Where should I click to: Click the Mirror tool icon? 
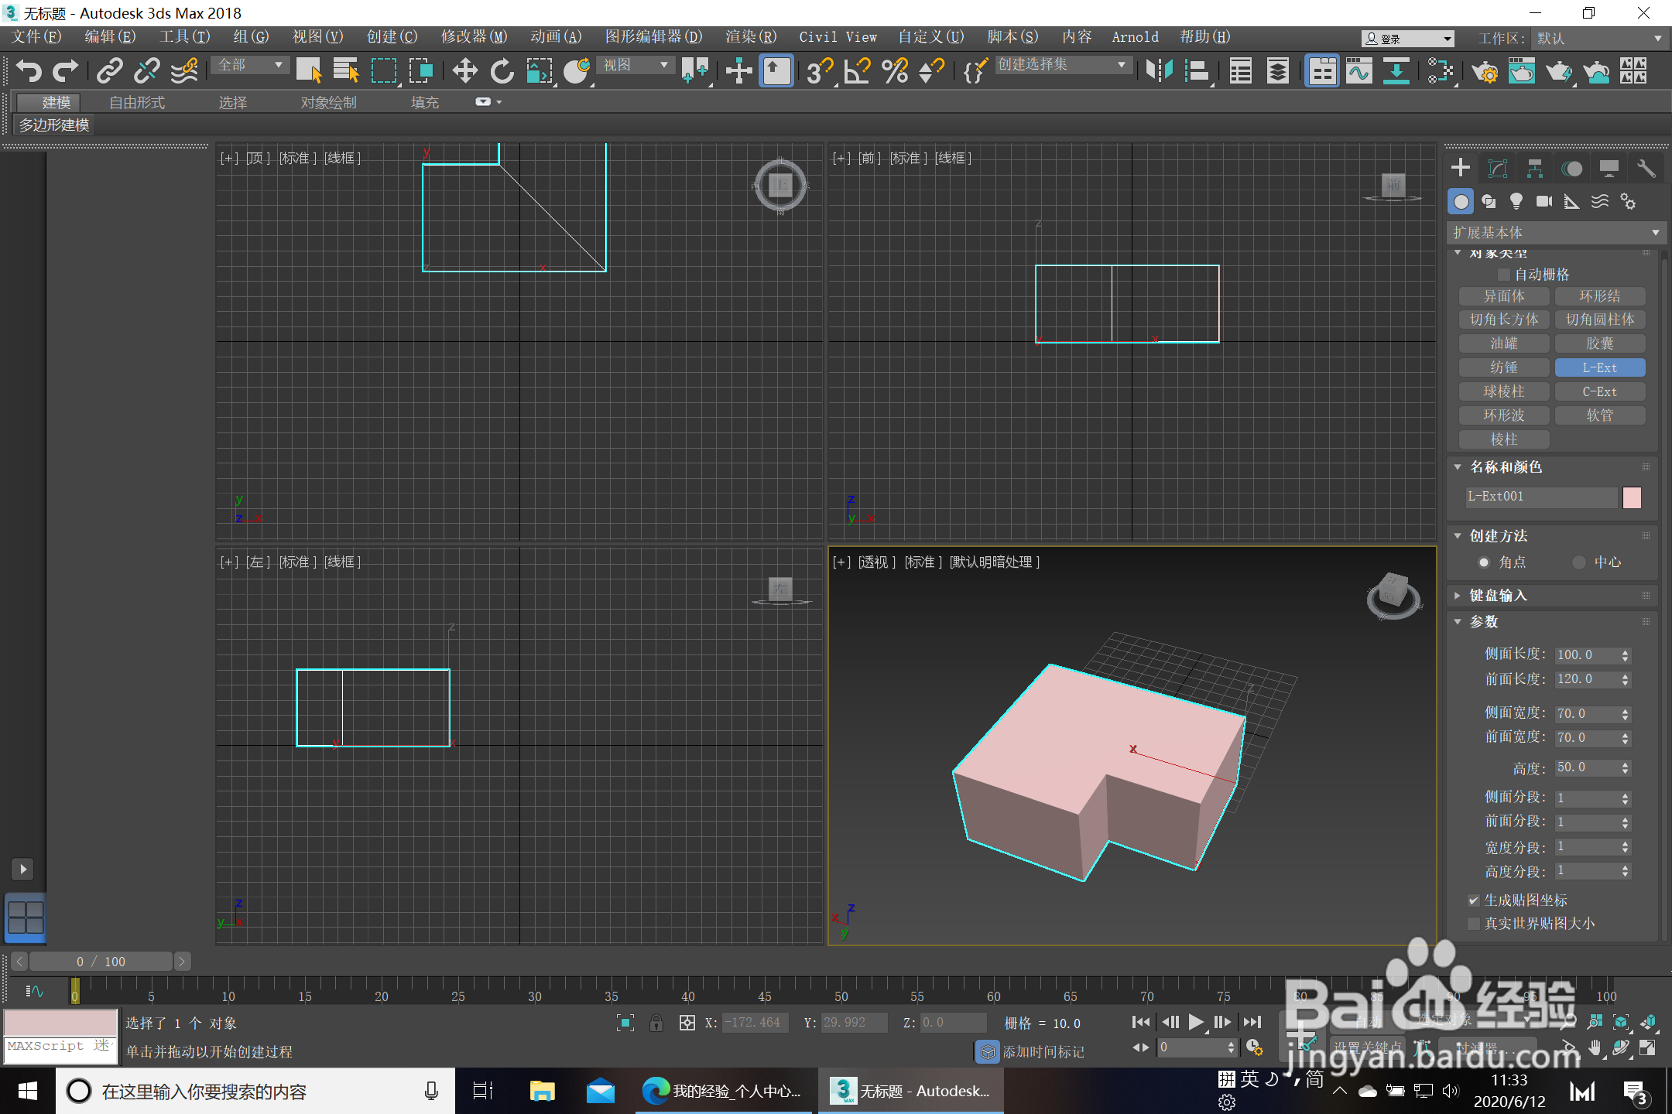coord(1159,70)
